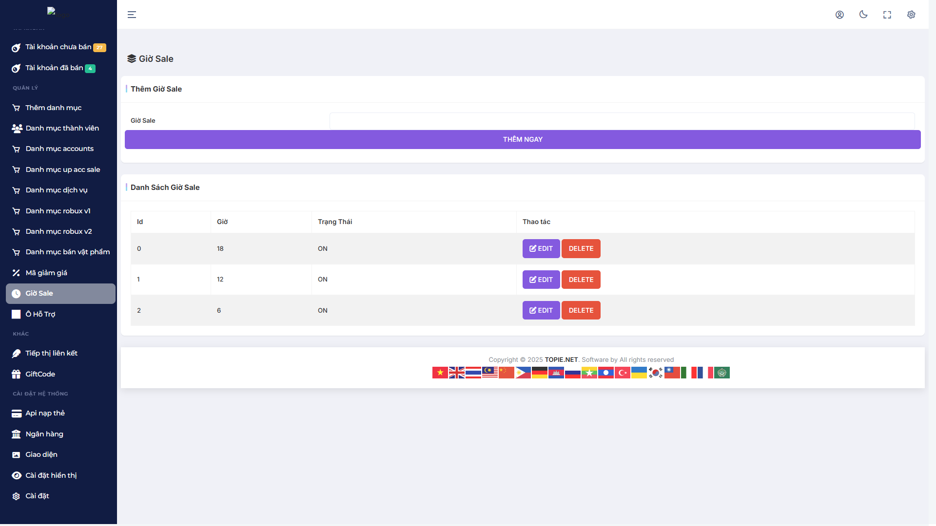The height and width of the screenshot is (526, 936).
Task: Pick the South Korea flag language
Action: 656,373
